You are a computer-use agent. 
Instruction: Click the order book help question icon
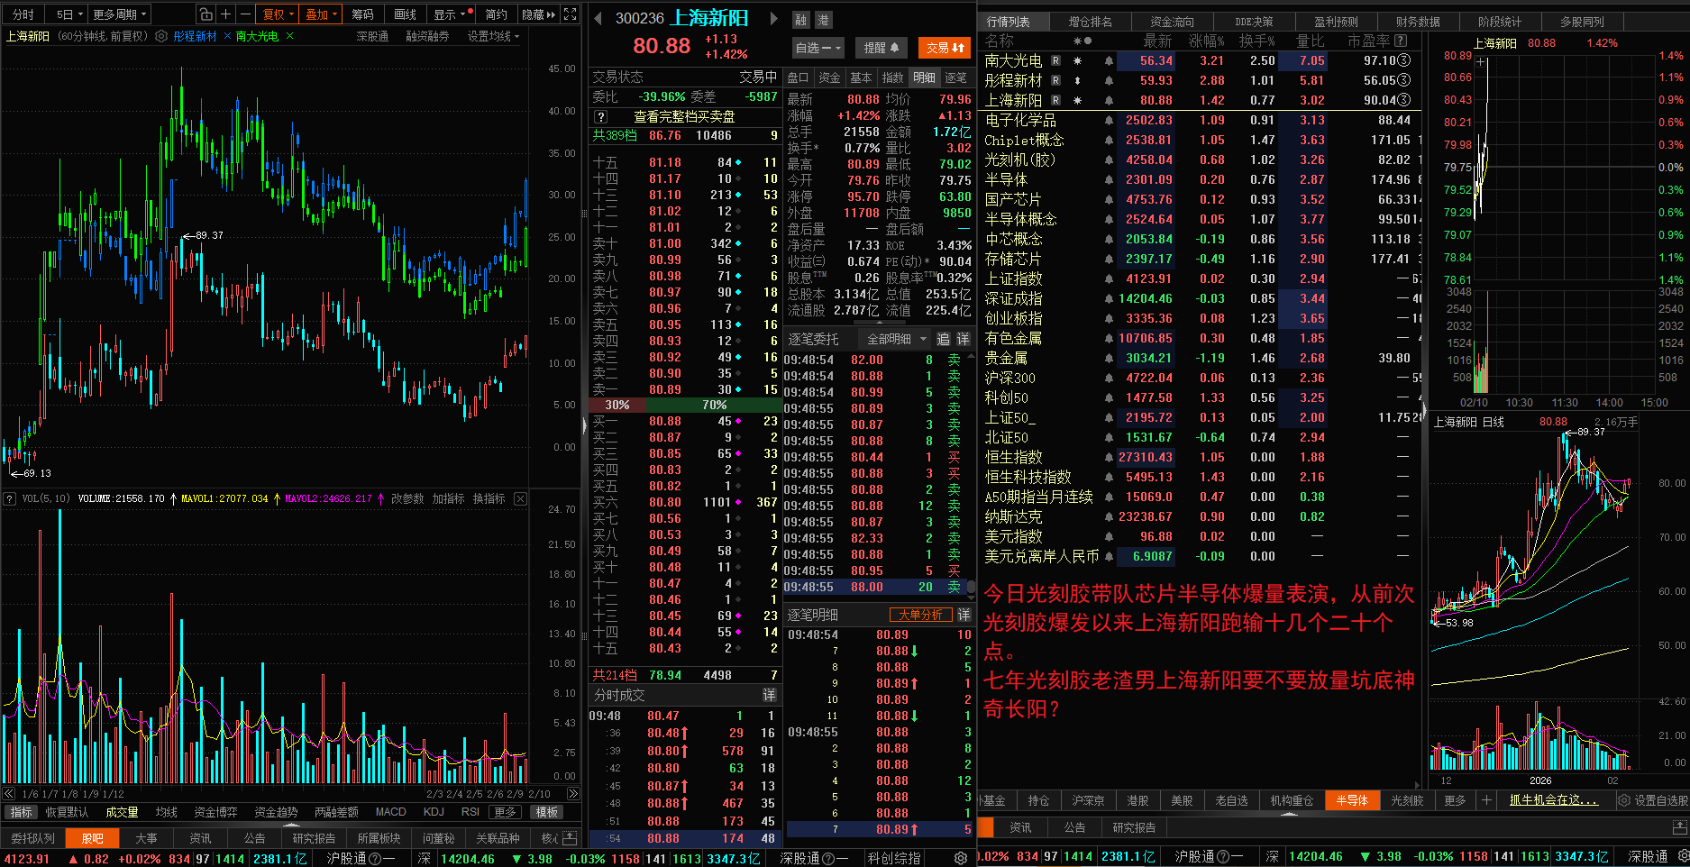[601, 116]
